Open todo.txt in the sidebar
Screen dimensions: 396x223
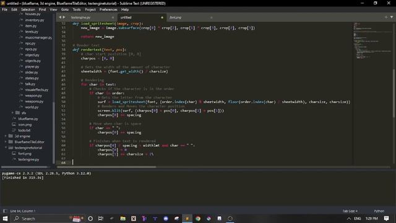click(24, 131)
